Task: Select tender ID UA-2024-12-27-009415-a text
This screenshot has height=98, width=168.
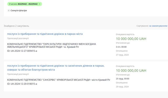Action: (x=22, y=51)
